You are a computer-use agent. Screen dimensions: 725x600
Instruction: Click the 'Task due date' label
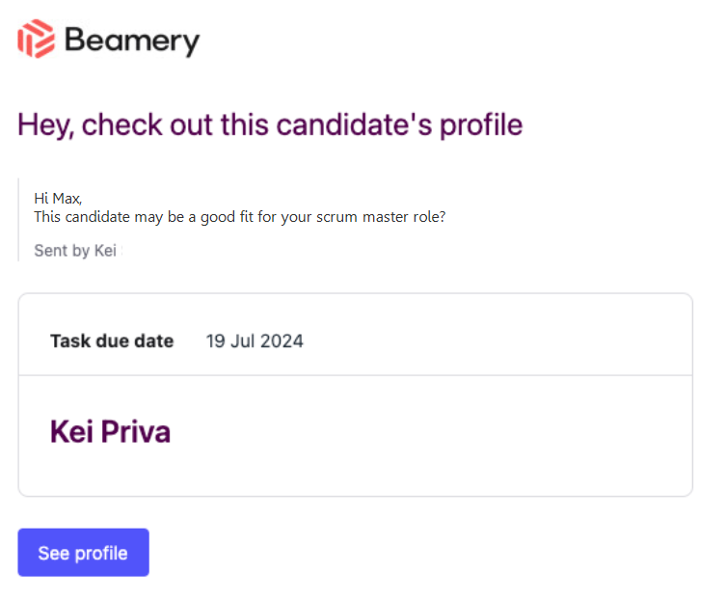[x=112, y=341]
